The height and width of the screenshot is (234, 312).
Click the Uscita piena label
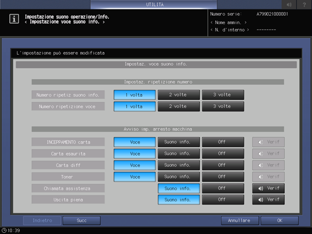68,200
